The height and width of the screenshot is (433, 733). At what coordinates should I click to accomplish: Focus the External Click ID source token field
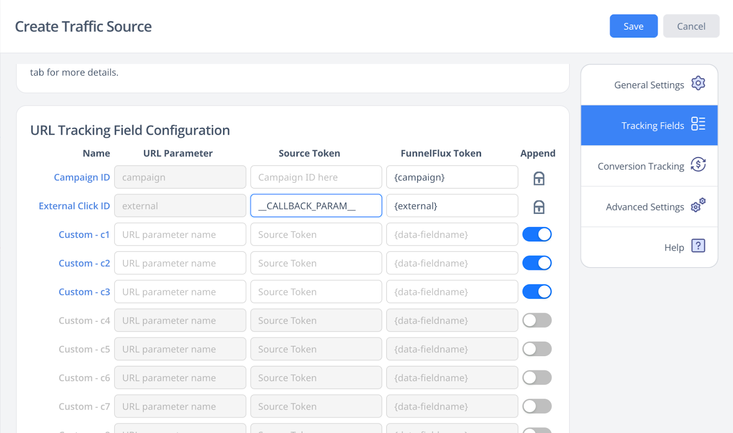(316, 206)
